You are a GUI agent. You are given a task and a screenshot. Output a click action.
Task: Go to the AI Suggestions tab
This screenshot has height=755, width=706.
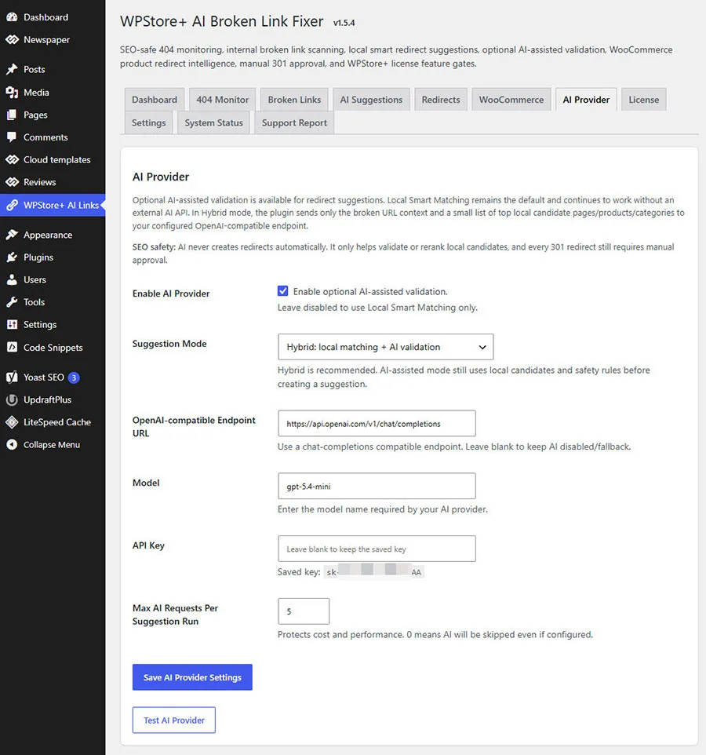tap(371, 100)
